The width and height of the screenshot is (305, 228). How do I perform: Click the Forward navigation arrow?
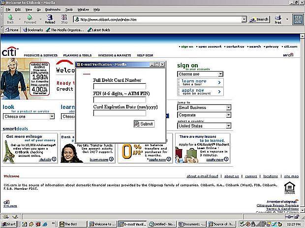coord(30,18)
